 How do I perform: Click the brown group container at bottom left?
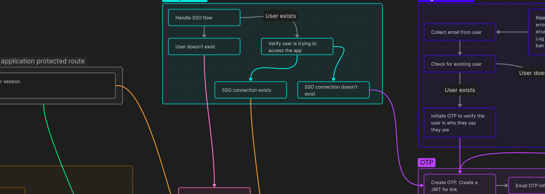(66, 180)
